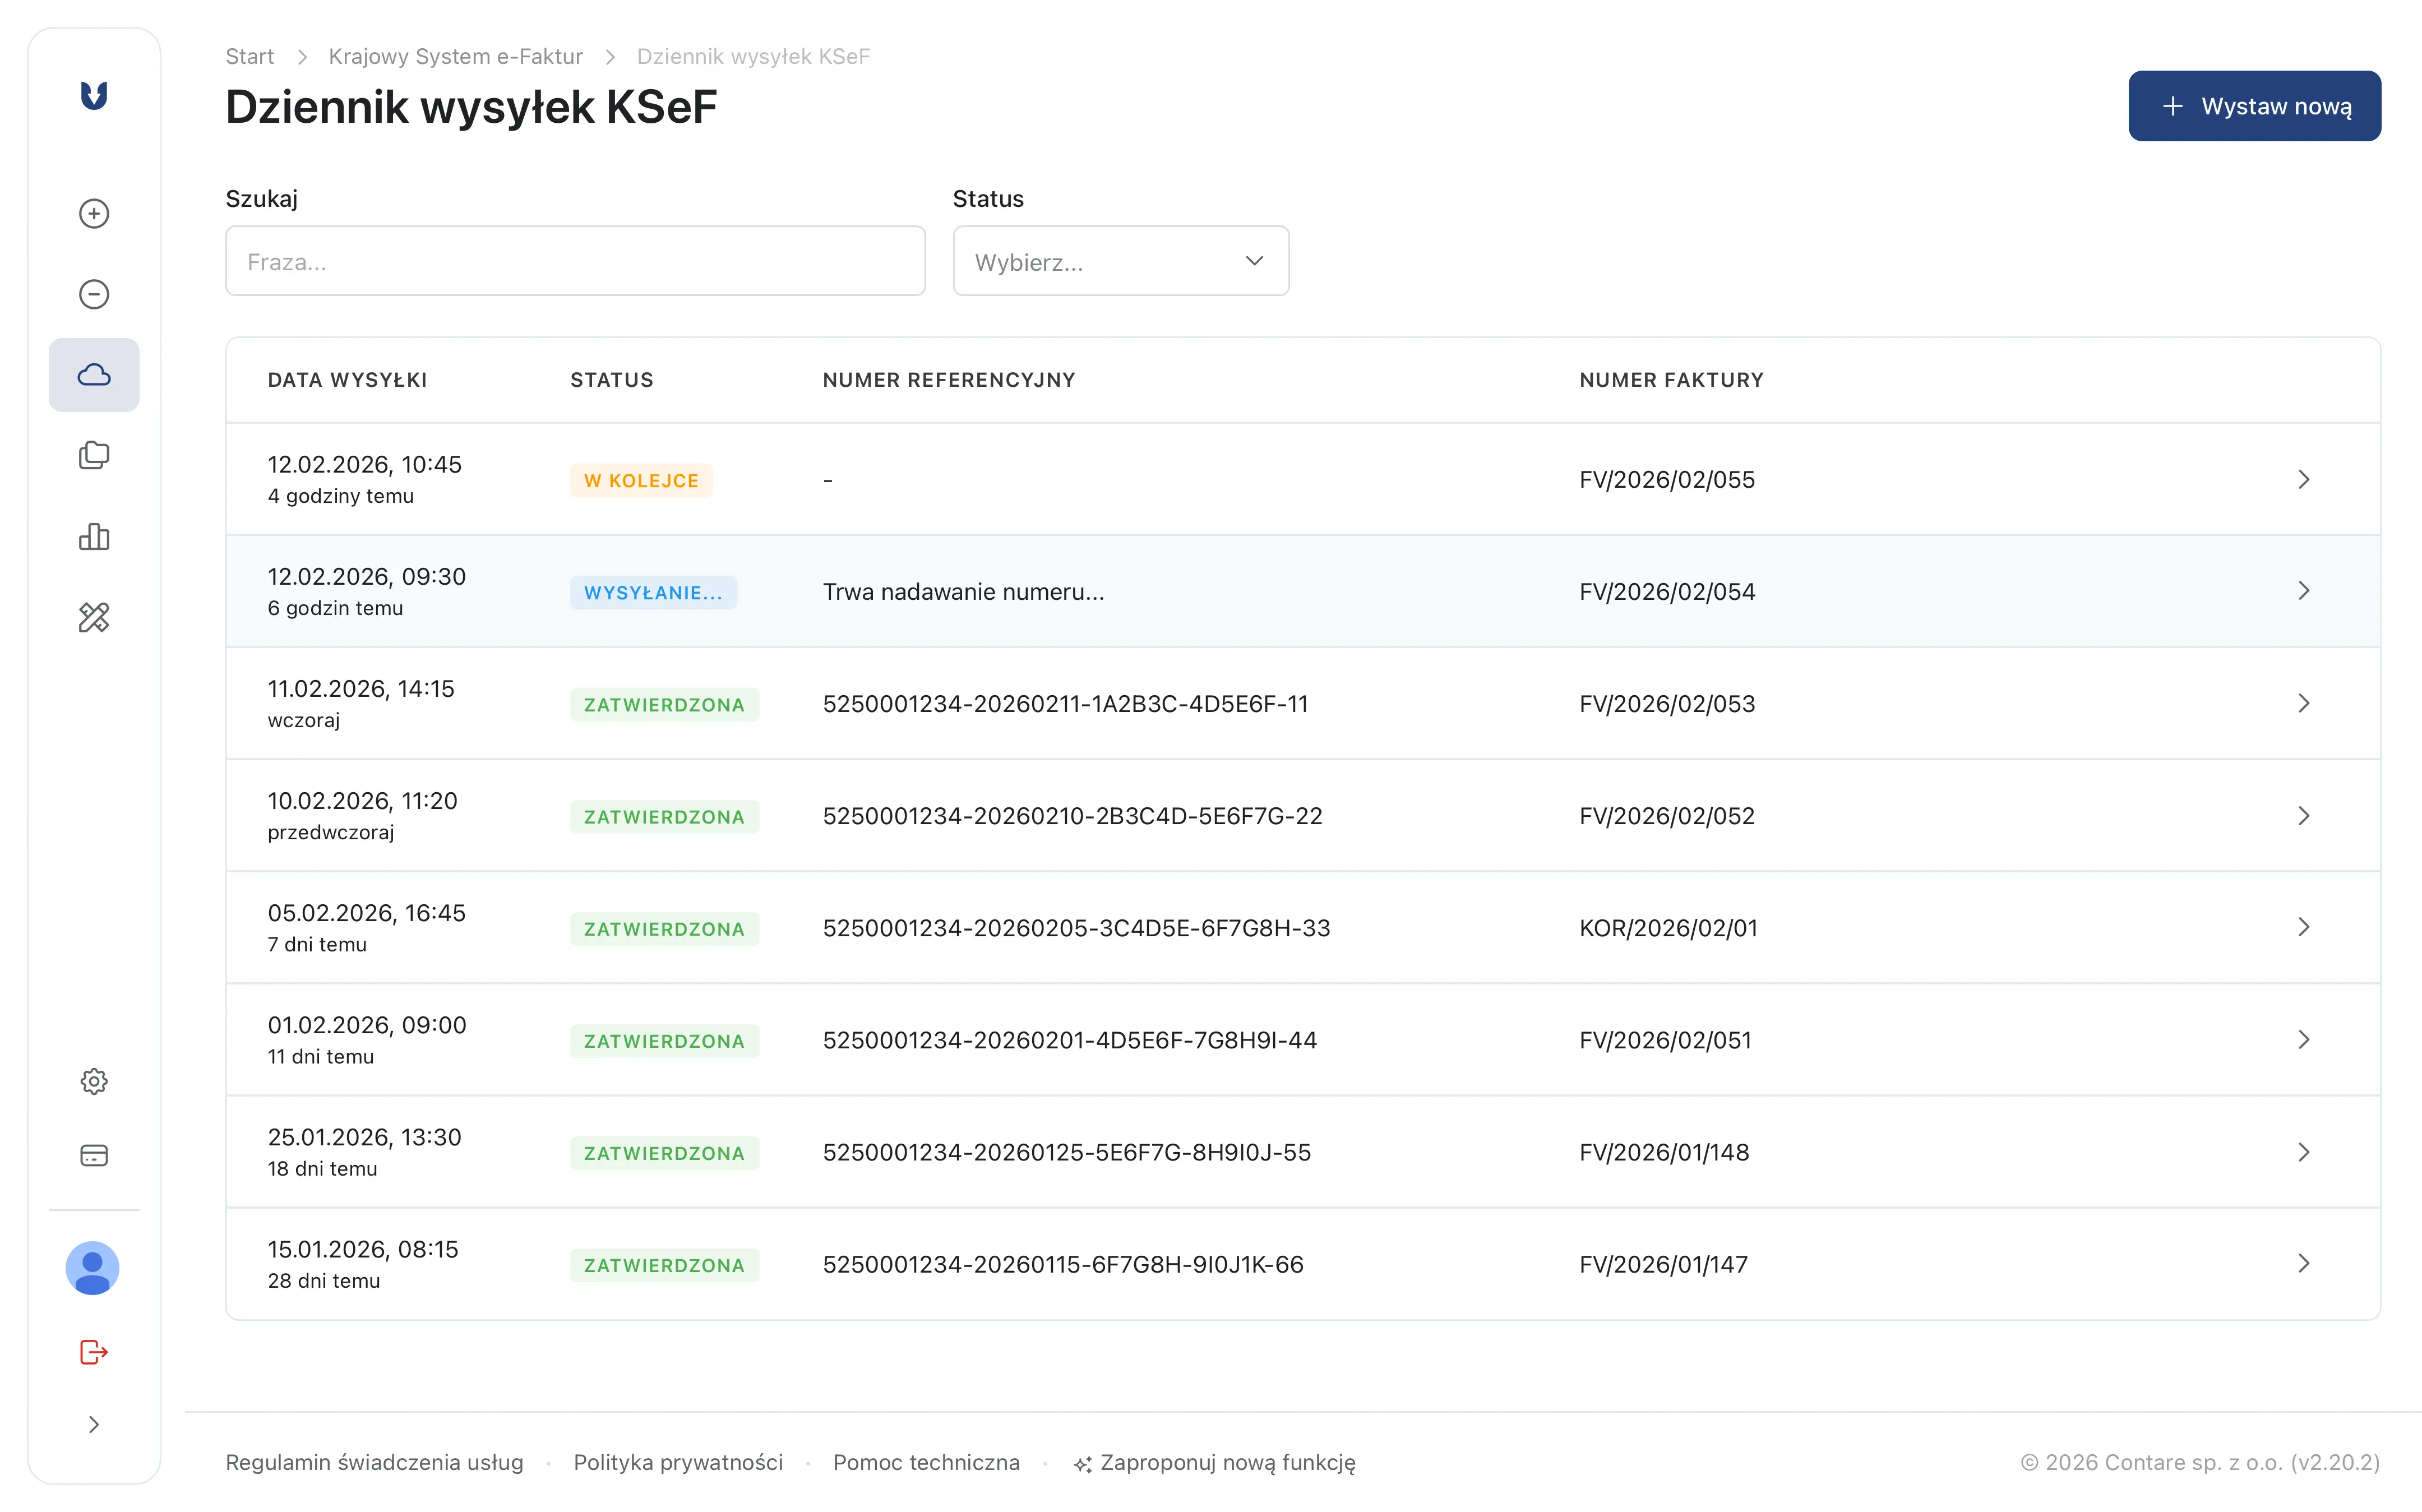Click the red logout icon

[94, 1352]
